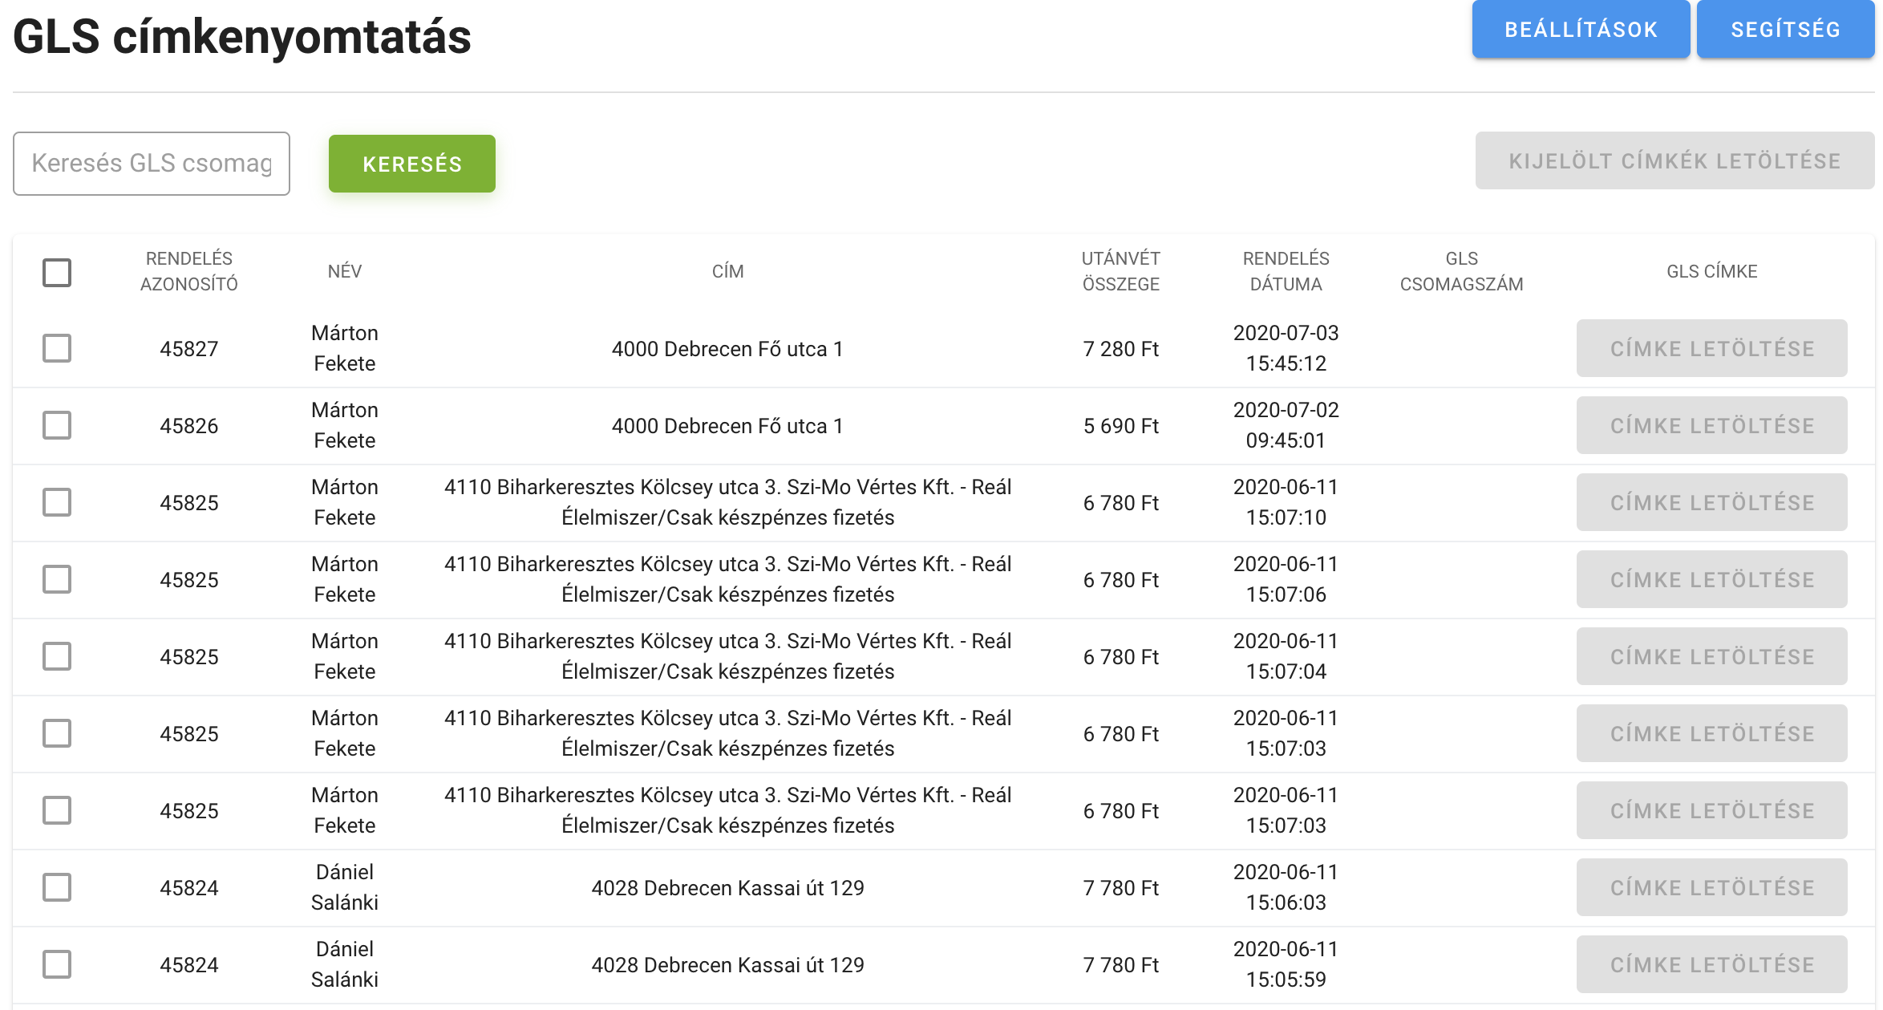
Task: Click order ID 45827 cell
Action: (189, 349)
